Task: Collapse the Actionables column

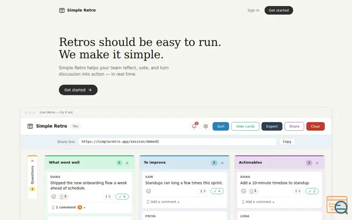Action: point(317,163)
